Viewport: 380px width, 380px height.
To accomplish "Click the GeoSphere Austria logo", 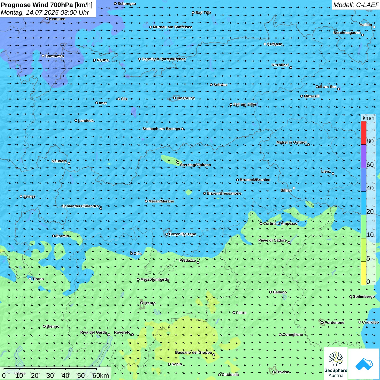I will (x=336, y=363).
